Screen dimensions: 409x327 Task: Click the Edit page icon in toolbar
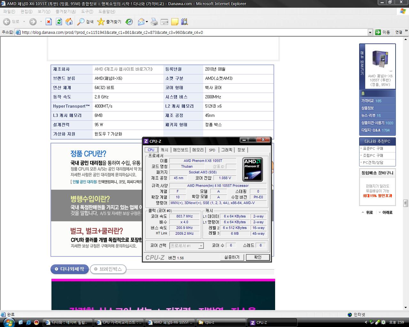(164, 22)
